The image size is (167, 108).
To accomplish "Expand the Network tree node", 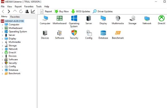I will point(2,49).
